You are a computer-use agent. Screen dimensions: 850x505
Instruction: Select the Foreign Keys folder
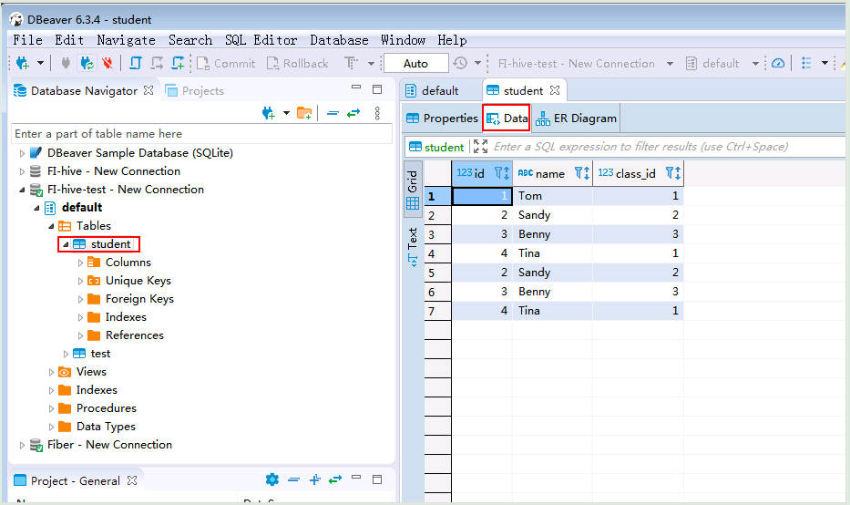[139, 299]
